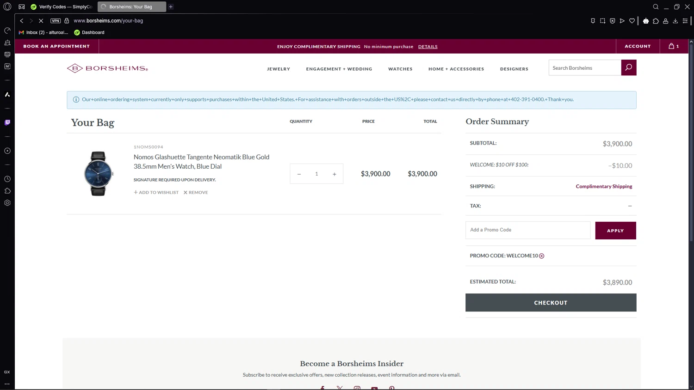
Task: Open the Engagement + Wedding menu
Action: click(339, 69)
